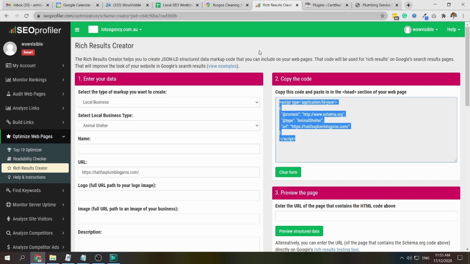Image resolution: width=470 pixels, height=264 pixels.
Task: Click the Audit Web Pages flask icon
Action: point(8,94)
